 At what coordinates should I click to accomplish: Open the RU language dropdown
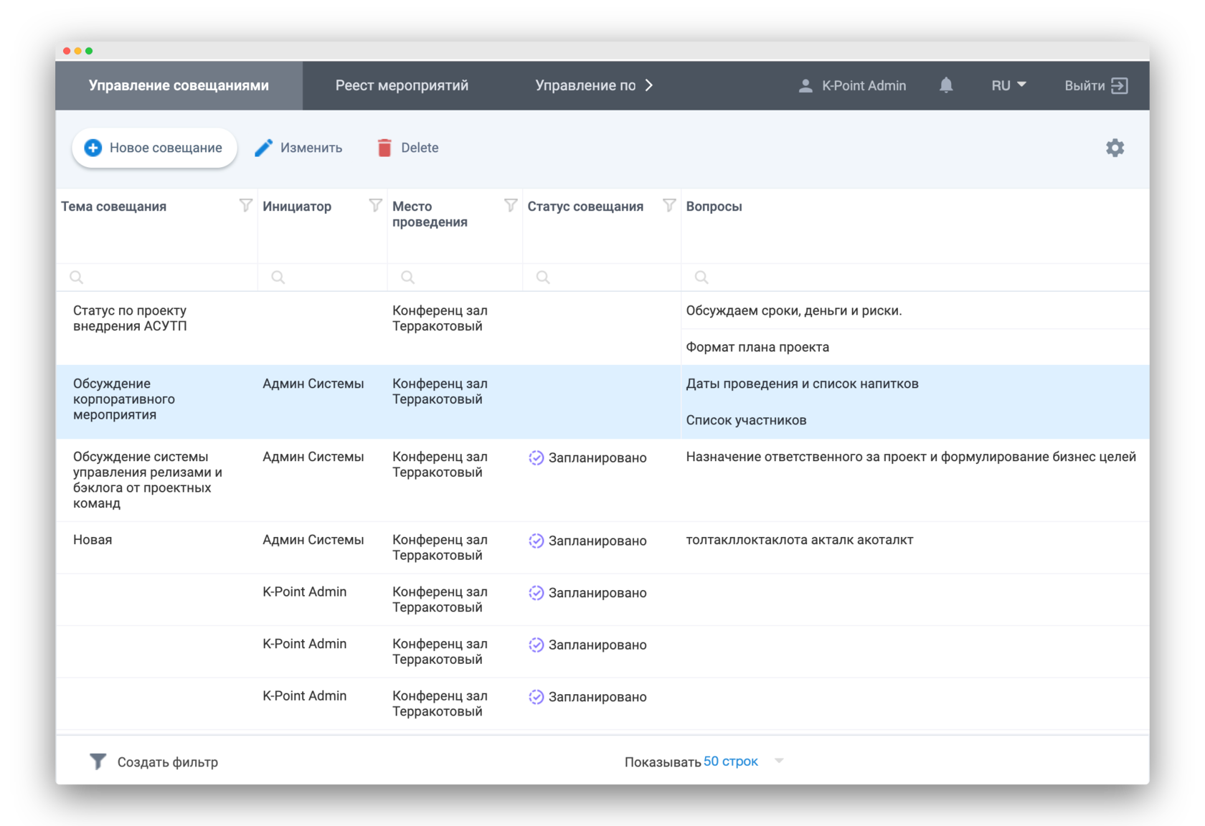(x=1008, y=85)
